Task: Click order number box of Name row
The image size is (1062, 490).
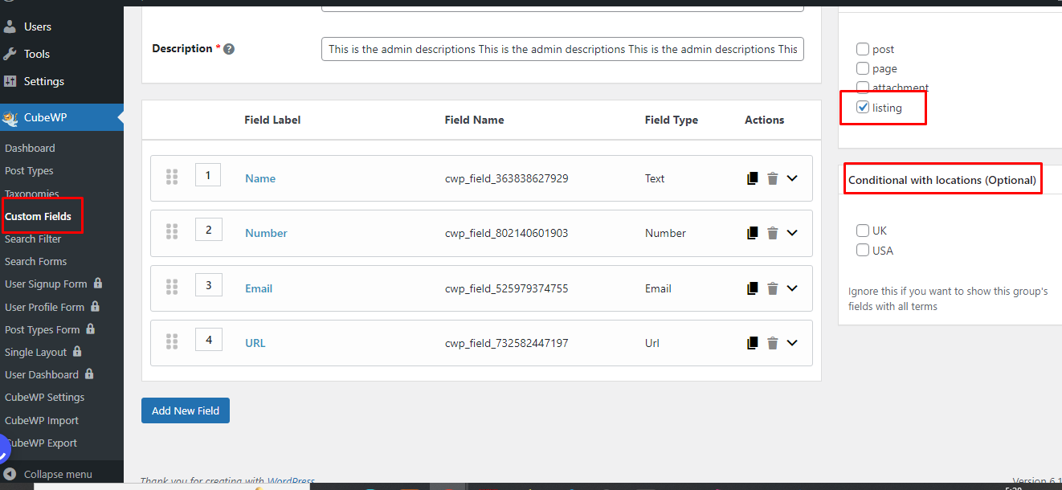Action: click(208, 174)
